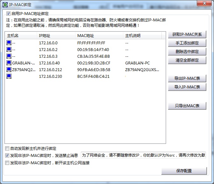Toggle 启用IP-MAC地址绑定 checkbox
Viewport: 214px width, 184px height.
9,14
